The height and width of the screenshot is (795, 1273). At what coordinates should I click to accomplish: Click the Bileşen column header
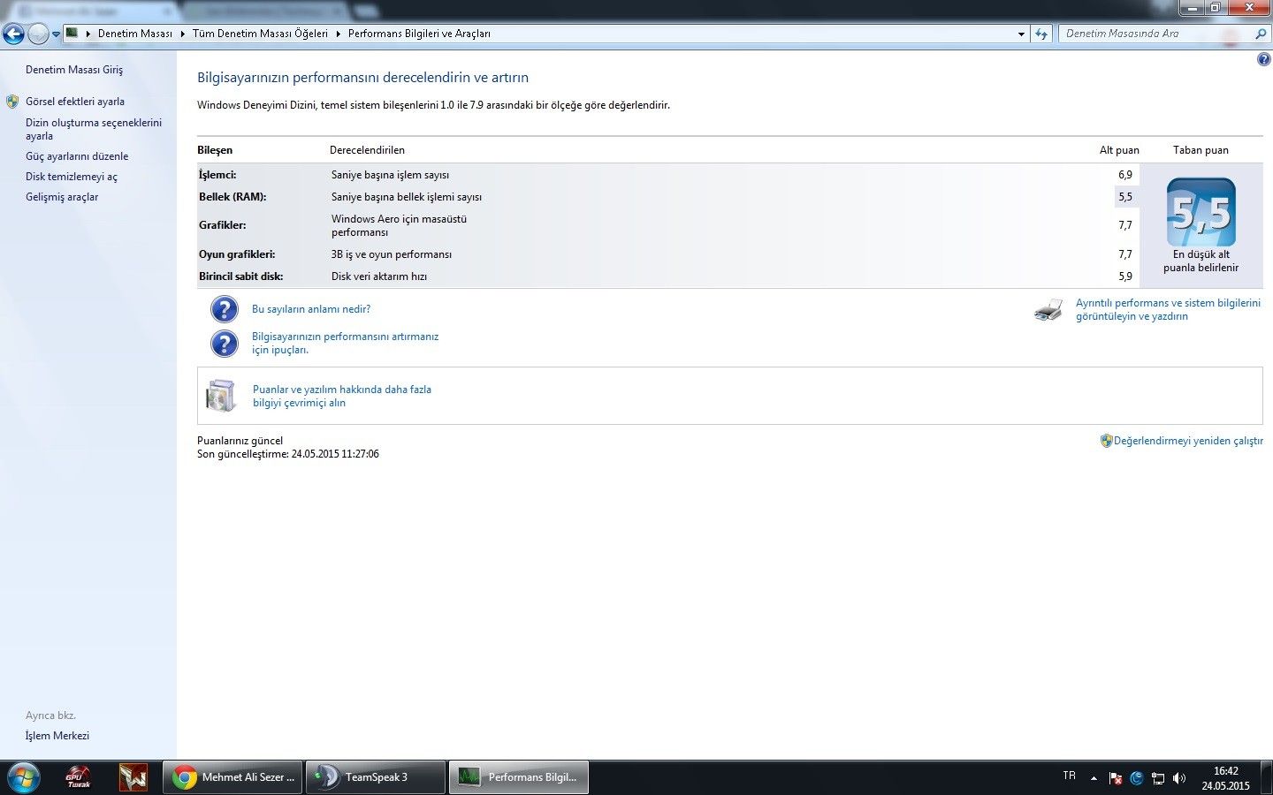coord(215,150)
